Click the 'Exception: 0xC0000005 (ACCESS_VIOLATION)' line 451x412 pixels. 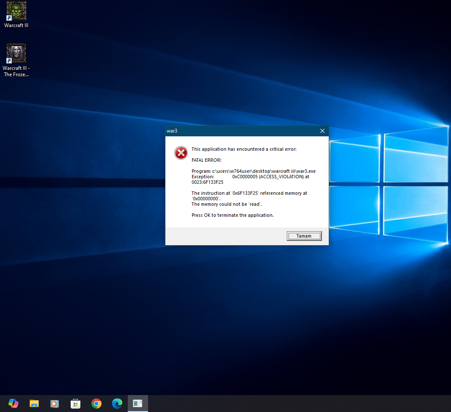pyautogui.click(x=250, y=177)
